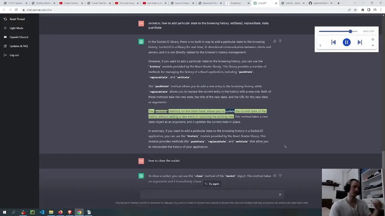Open PyCharm from the taskbar
The height and width of the screenshot is (216, 385).
click(x=32, y=212)
